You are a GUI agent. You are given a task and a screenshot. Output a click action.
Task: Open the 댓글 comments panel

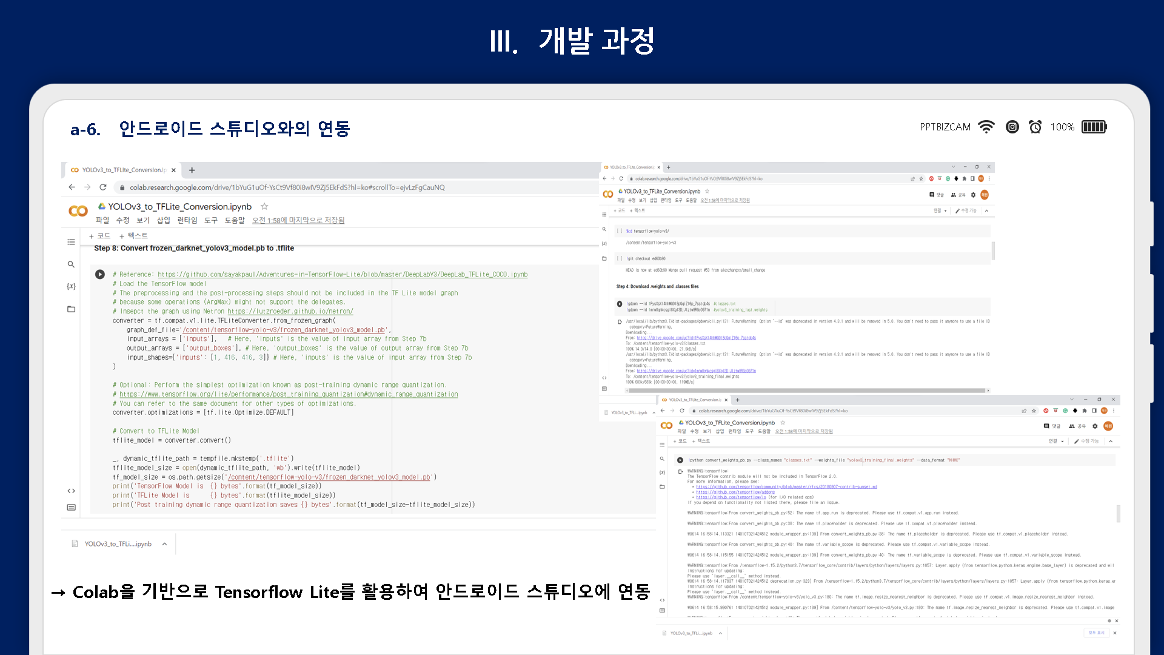935,195
